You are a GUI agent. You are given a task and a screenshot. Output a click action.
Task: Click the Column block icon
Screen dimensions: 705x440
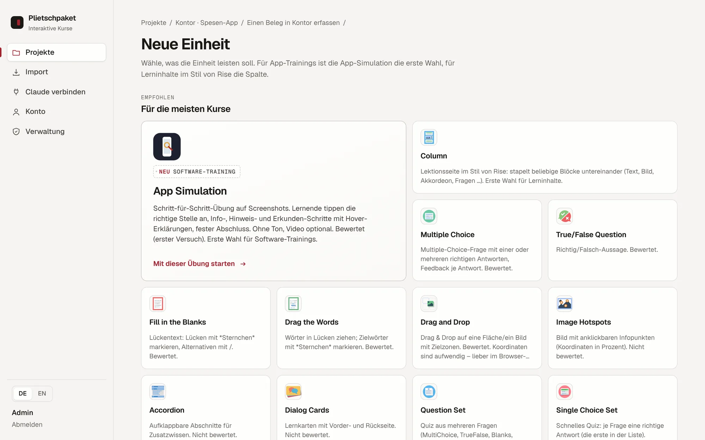tap(429, 137)
